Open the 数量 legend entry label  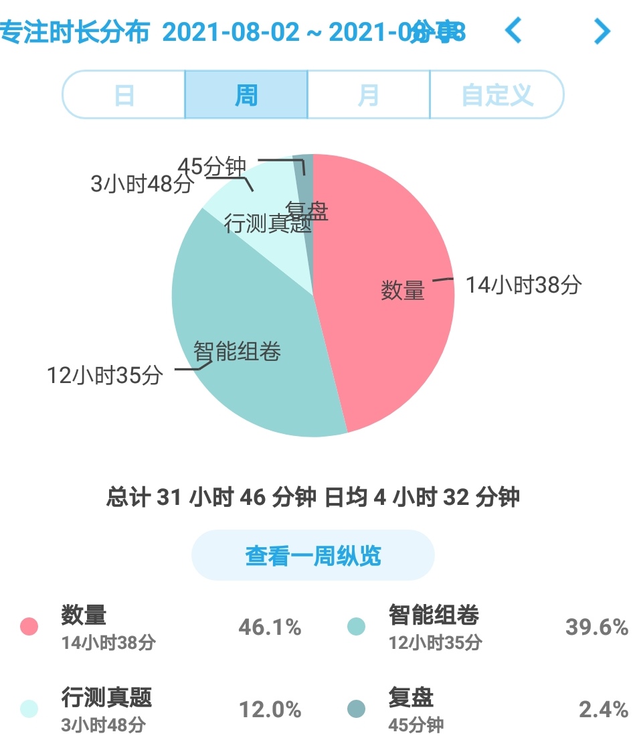[x=84, y=615]
